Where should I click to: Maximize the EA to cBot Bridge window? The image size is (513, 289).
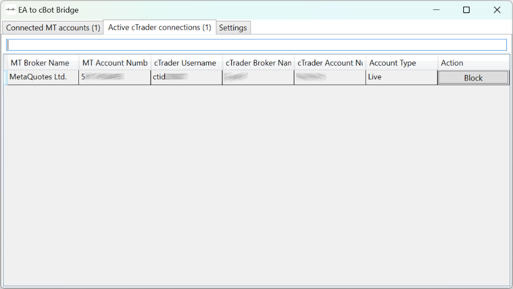tap(466, 10)
